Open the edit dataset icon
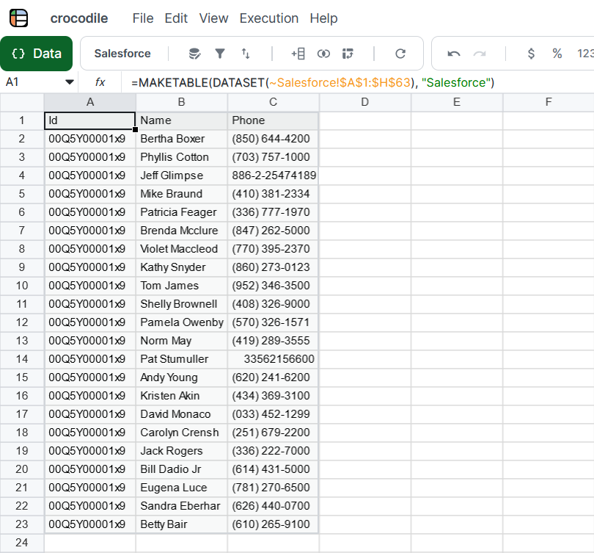The height and width of the screenshot is (553, 594). click(193, 54)
